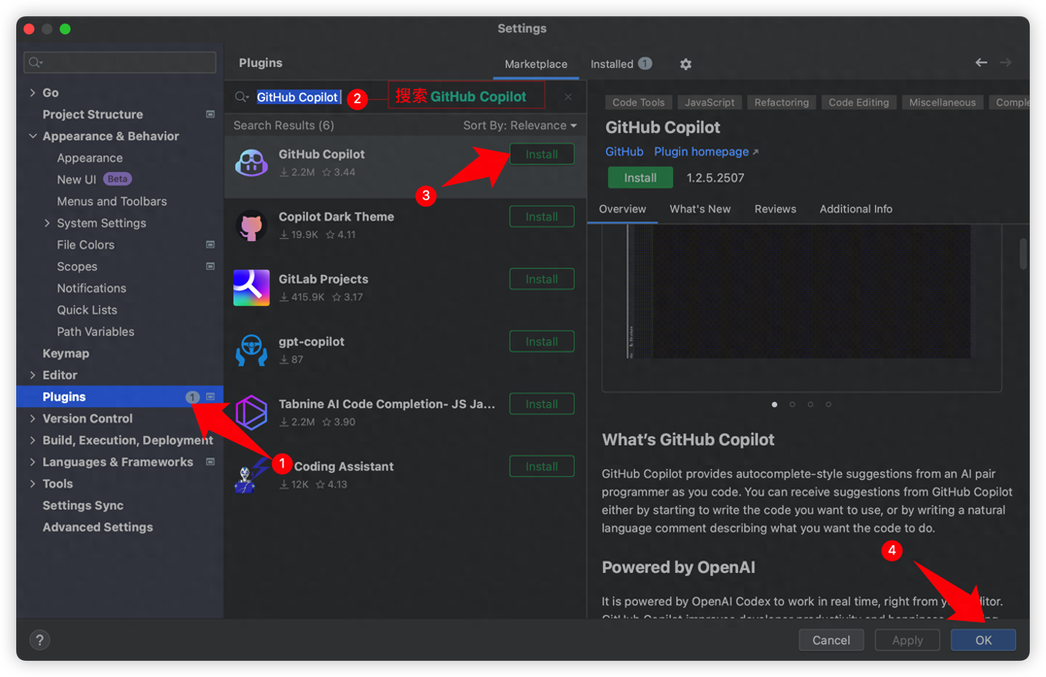Click the GitLab Projects plugin icon
The height and width of the screenshot is (677, 1046).
point(252,287)
